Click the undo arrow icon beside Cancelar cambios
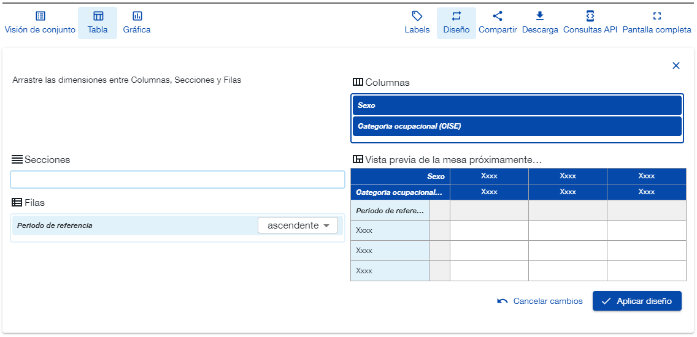The image size is (697, 337). click(503, 301)
